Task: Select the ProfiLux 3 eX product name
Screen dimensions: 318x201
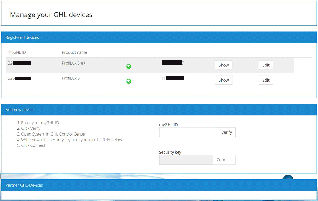Action: click(x=74, y=63)
